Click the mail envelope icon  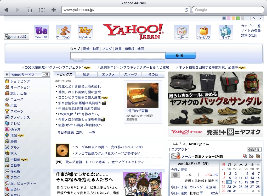(175, 156)
